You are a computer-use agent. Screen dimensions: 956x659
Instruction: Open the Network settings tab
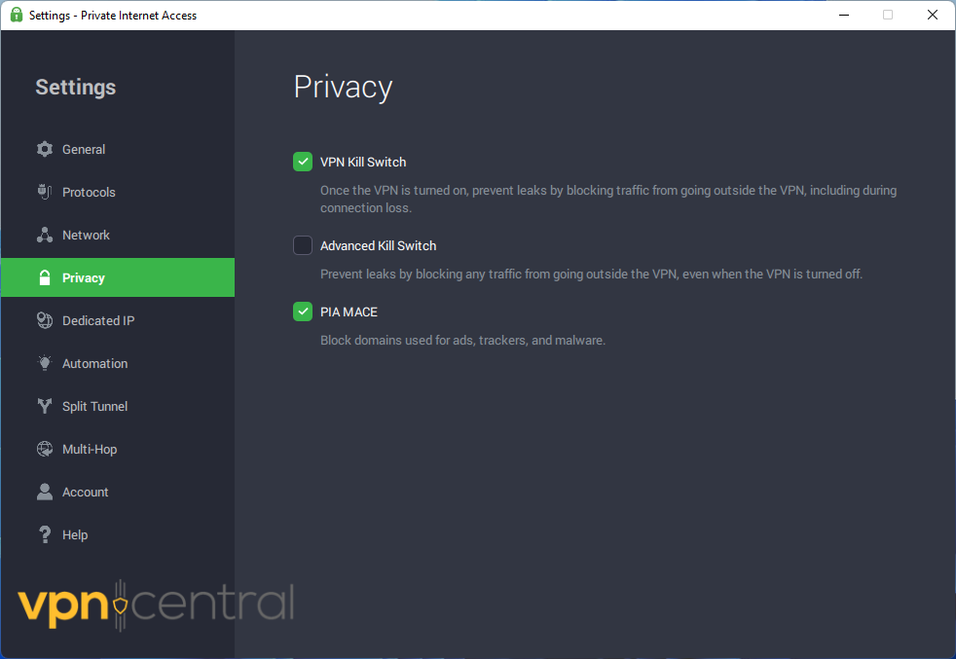(x=86, y=235)
